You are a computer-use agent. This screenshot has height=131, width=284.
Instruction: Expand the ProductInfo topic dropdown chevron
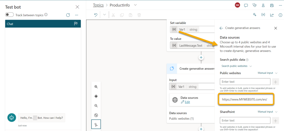(135, 5)
